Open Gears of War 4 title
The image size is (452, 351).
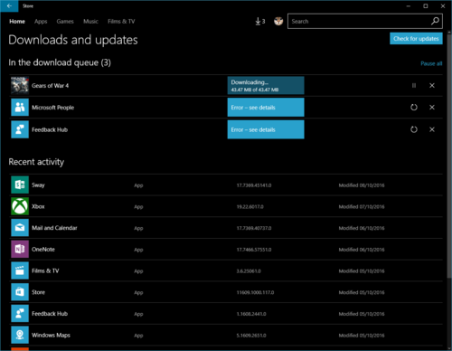tap(51, 86)
